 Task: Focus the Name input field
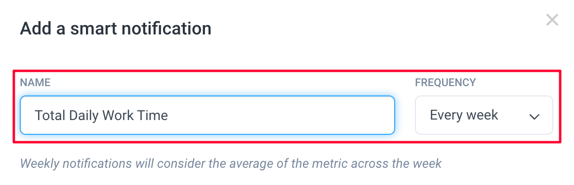point(207,115)
